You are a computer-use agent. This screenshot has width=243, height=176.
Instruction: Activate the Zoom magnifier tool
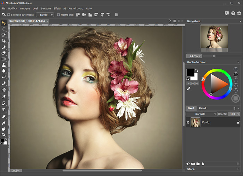click(4, 135)
